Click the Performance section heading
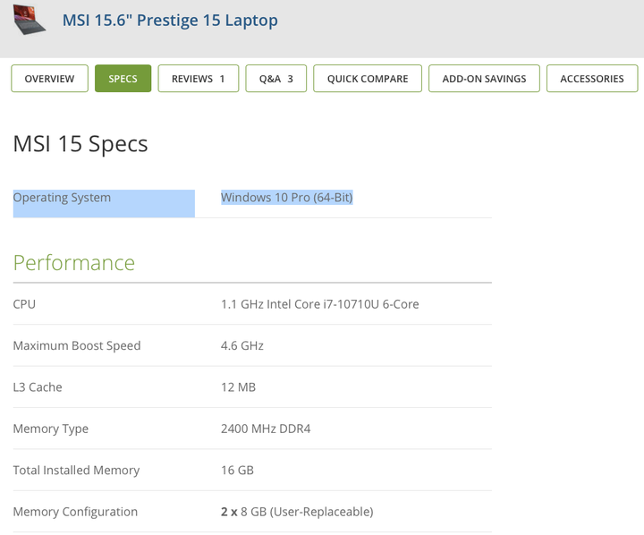 [74, 262]
